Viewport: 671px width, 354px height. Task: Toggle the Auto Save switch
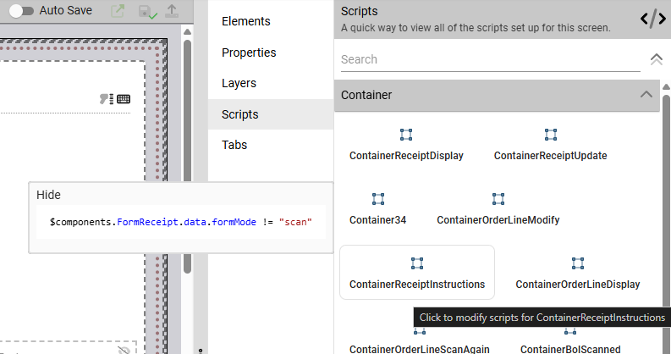[x=21, y=12]
